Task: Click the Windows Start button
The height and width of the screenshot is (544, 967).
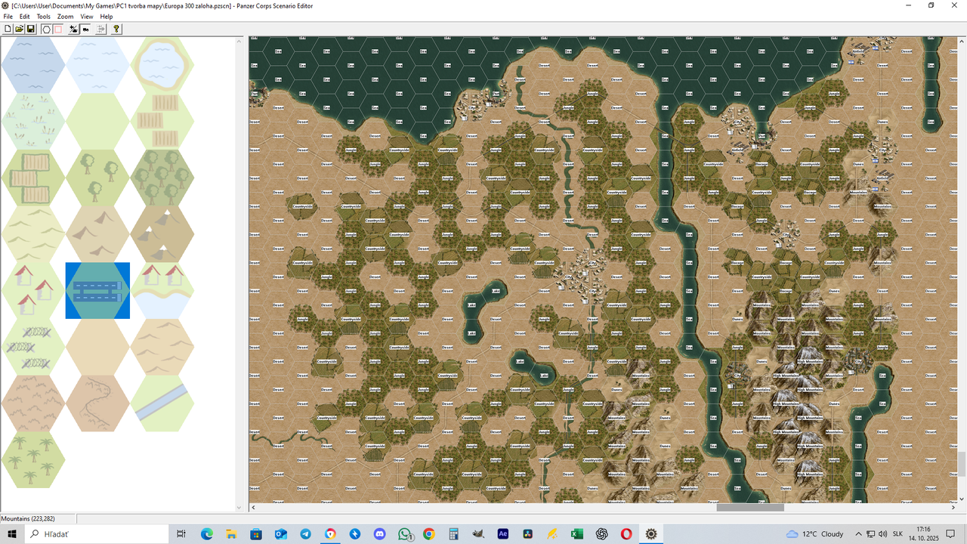Action: 12,533
